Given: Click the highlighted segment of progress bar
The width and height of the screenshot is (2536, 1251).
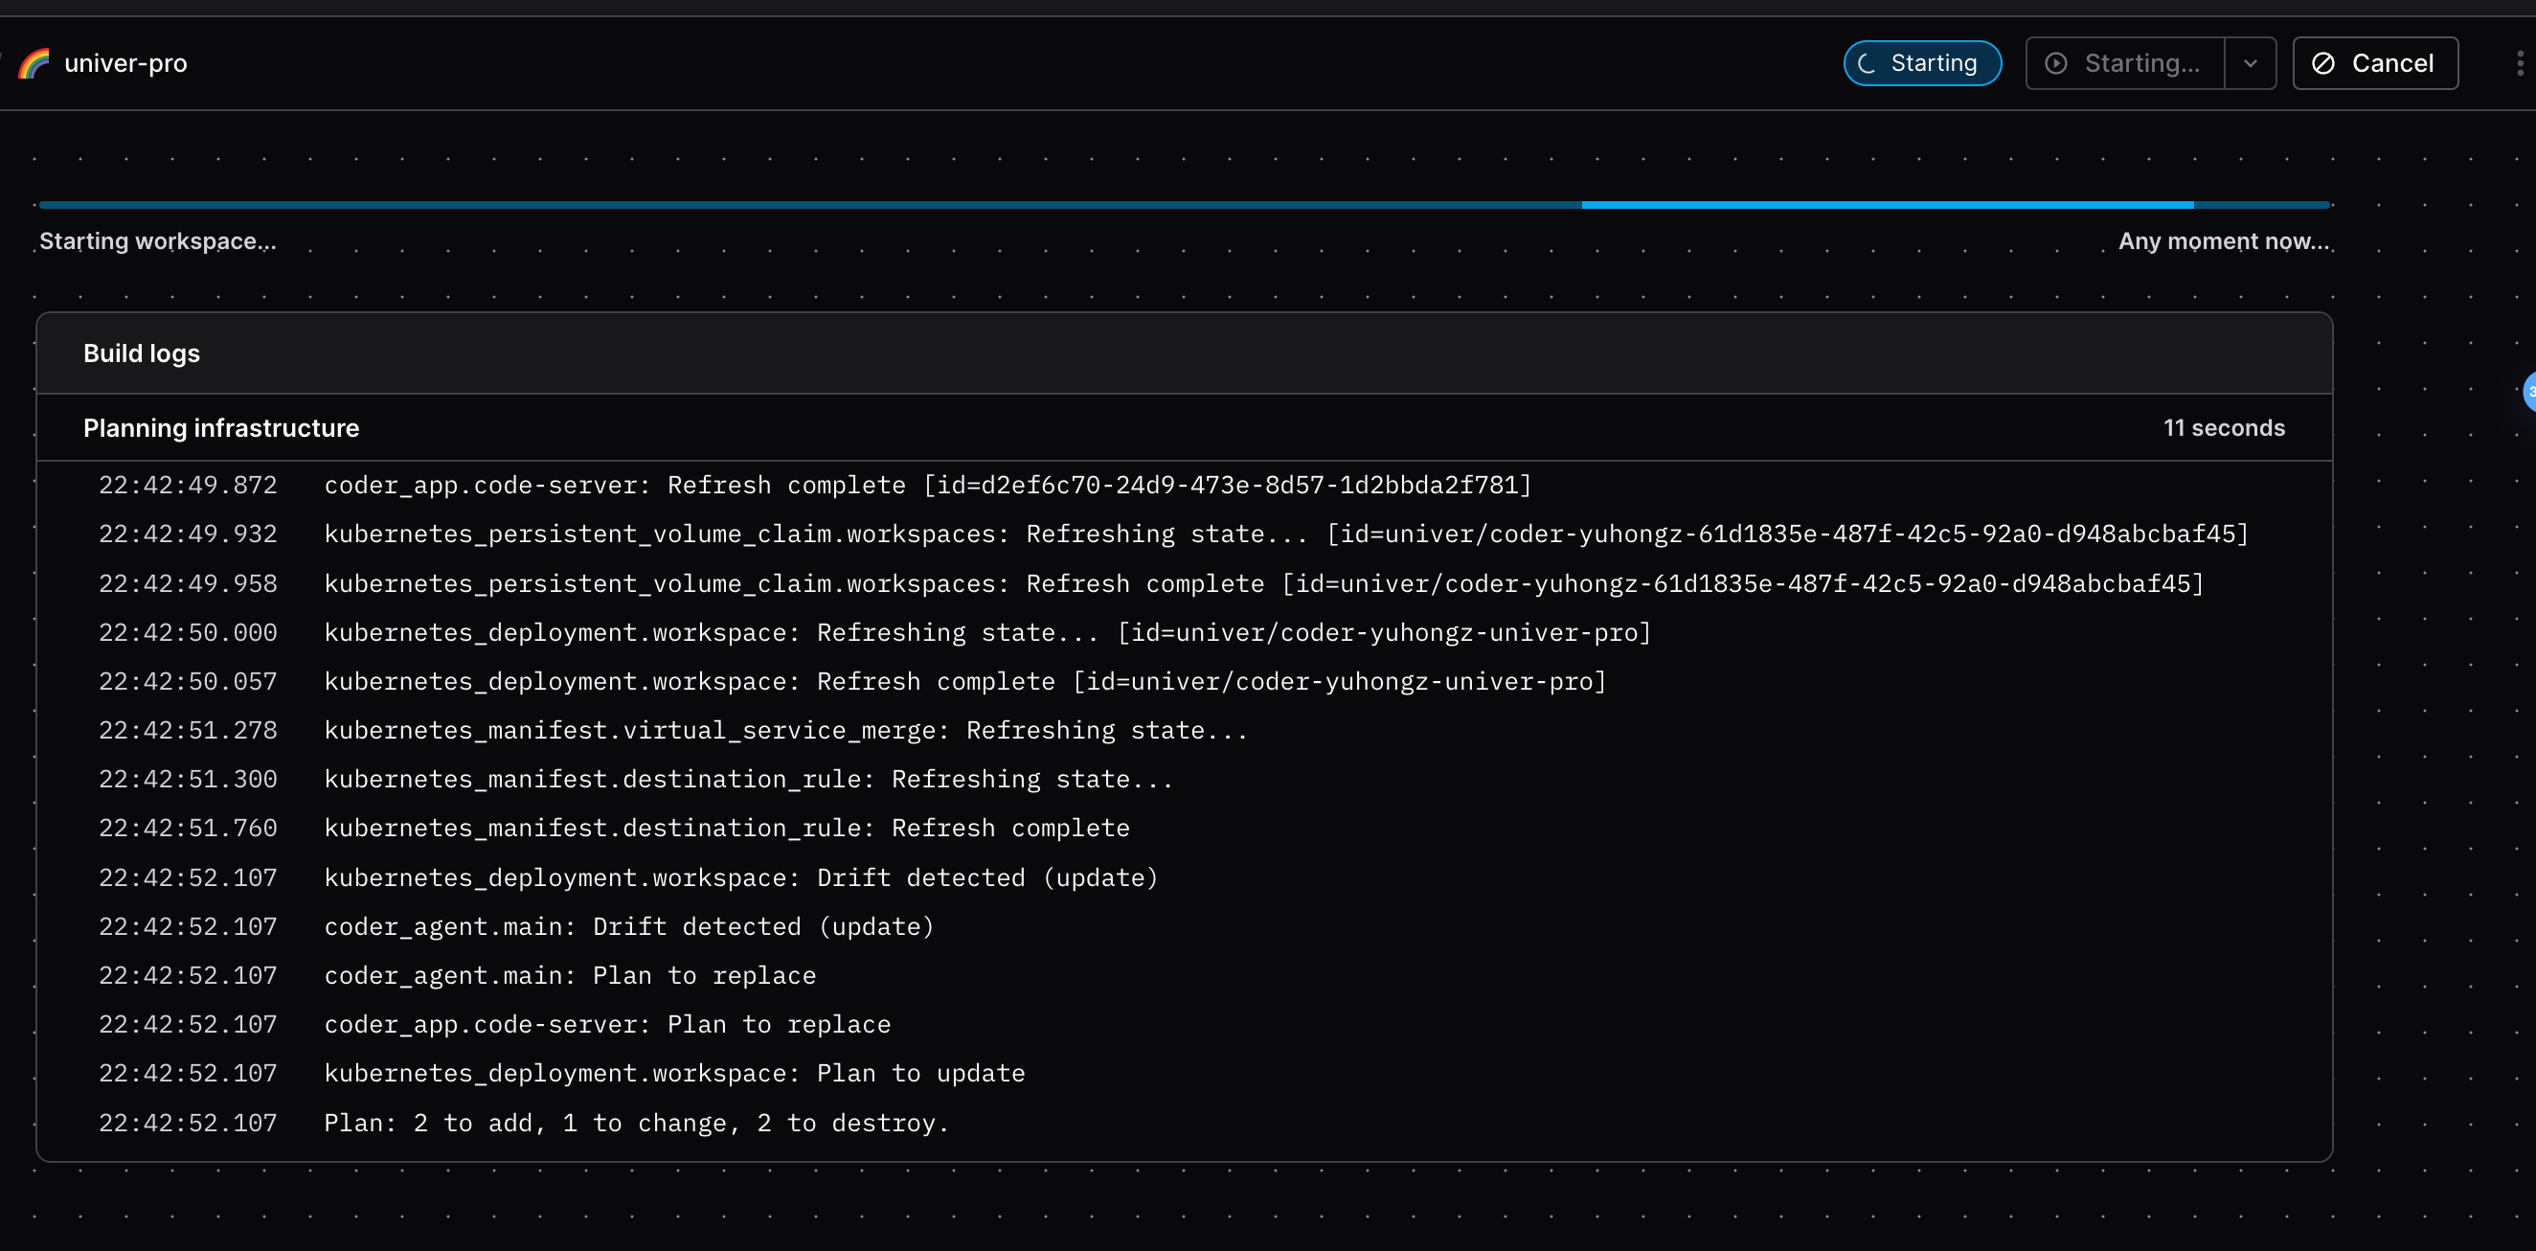Looking at the screenshot, I should point(1887,205).
